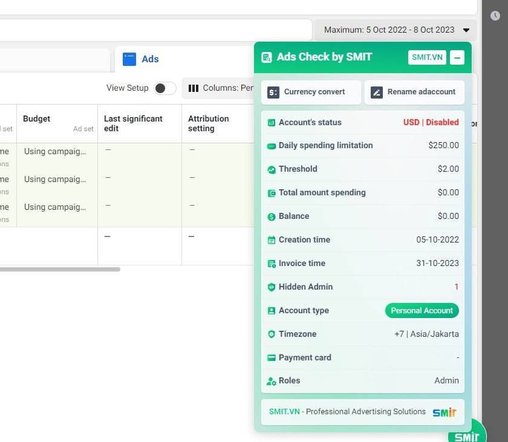508x442 pixels.
Task: Click the Daily spending limitation icon
Action: [271, 146]
